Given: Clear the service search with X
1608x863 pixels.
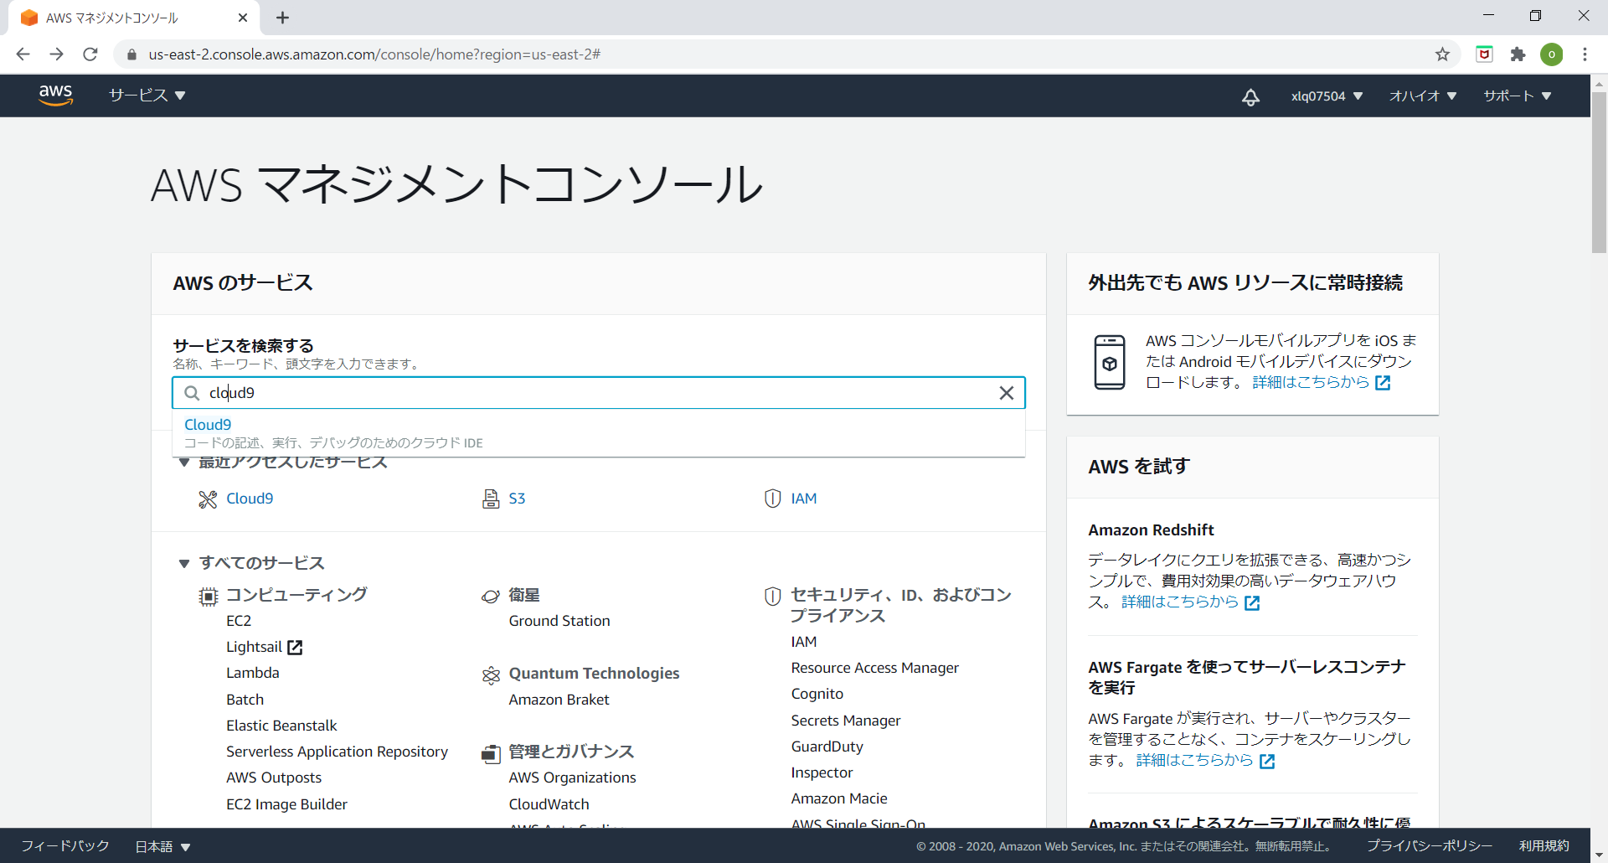Looking at the screenshot, I should (x=1007, y=393).
